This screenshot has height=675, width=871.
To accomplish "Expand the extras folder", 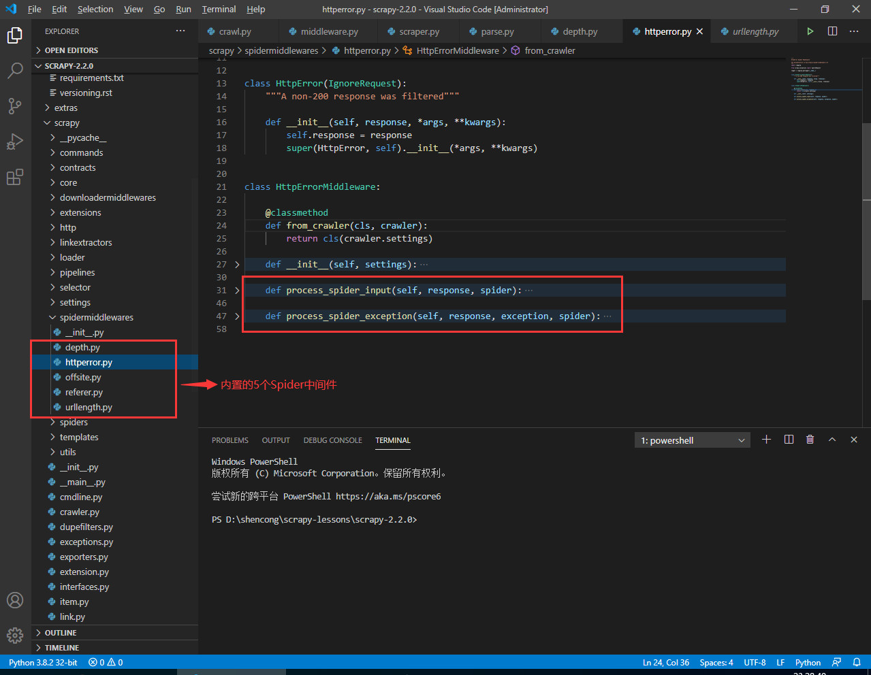I will [114, 108].
